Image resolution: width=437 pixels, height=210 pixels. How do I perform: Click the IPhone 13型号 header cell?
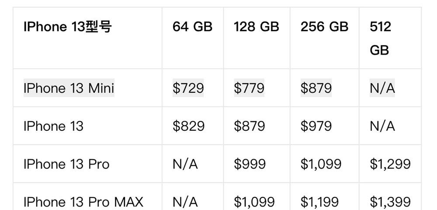[x=68, y=27]
